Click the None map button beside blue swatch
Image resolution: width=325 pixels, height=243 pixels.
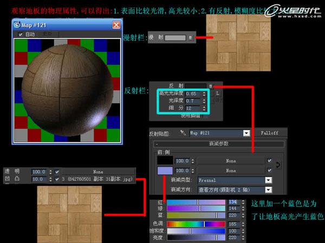(x=231, y=171)
